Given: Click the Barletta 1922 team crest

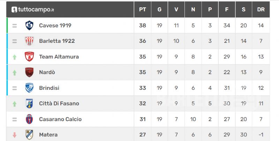Looking at the screenshot, I should [x=29, y=41].
